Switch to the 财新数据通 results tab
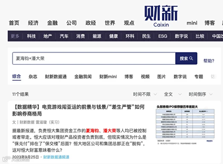 56,77
